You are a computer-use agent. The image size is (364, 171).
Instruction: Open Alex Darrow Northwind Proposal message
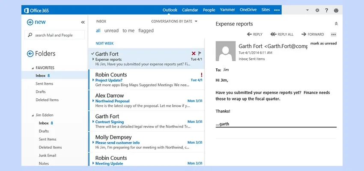coord(146,100)
